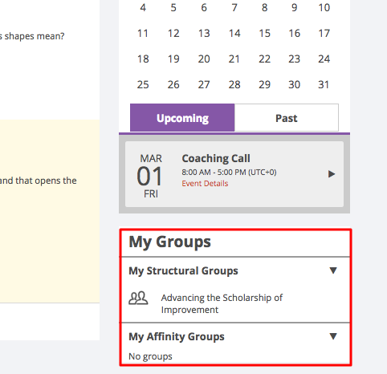Open Advancing the Scholarship of Improvement group
Image resolution: width=387 pixels, height=374 pixels.
coord(222,303)
